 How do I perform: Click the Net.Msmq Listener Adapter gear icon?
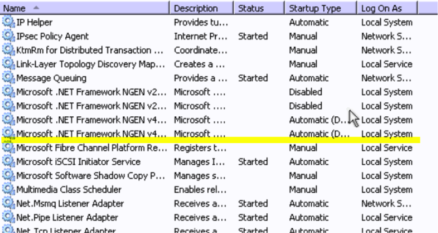point(9,203)
